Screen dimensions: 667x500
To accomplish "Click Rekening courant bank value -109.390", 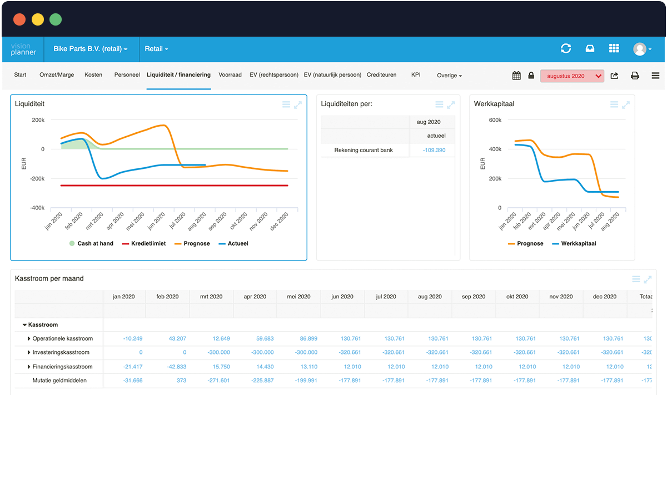I will pos(434,151).
